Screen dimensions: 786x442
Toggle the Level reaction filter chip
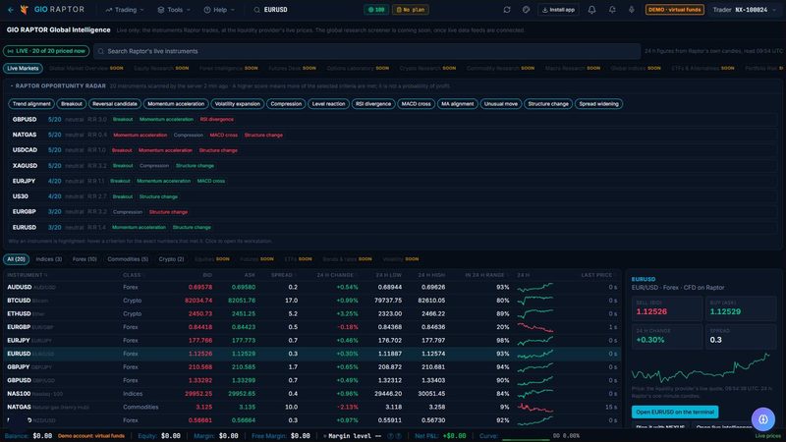[328, 104]
